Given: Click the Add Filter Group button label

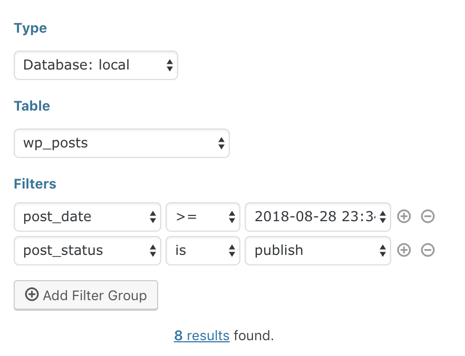Looking at the screenshot, I should (95, 295).
